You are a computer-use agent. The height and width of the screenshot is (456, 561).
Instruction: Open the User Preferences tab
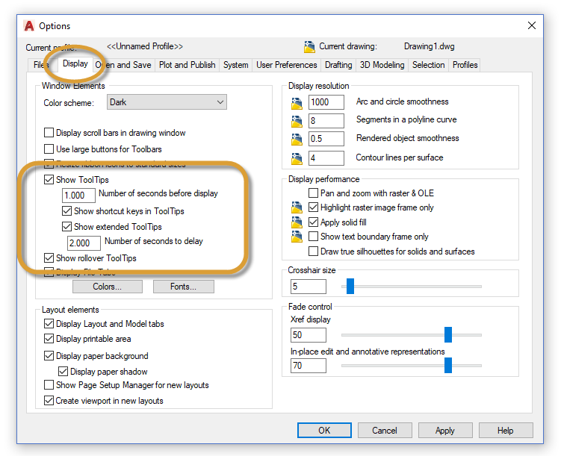click(287, 65)
